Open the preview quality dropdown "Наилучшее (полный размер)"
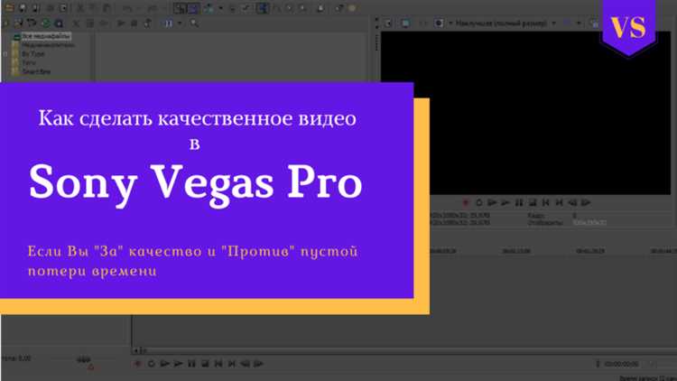Viewport: 677px width, 381px height. coord(504,23)
